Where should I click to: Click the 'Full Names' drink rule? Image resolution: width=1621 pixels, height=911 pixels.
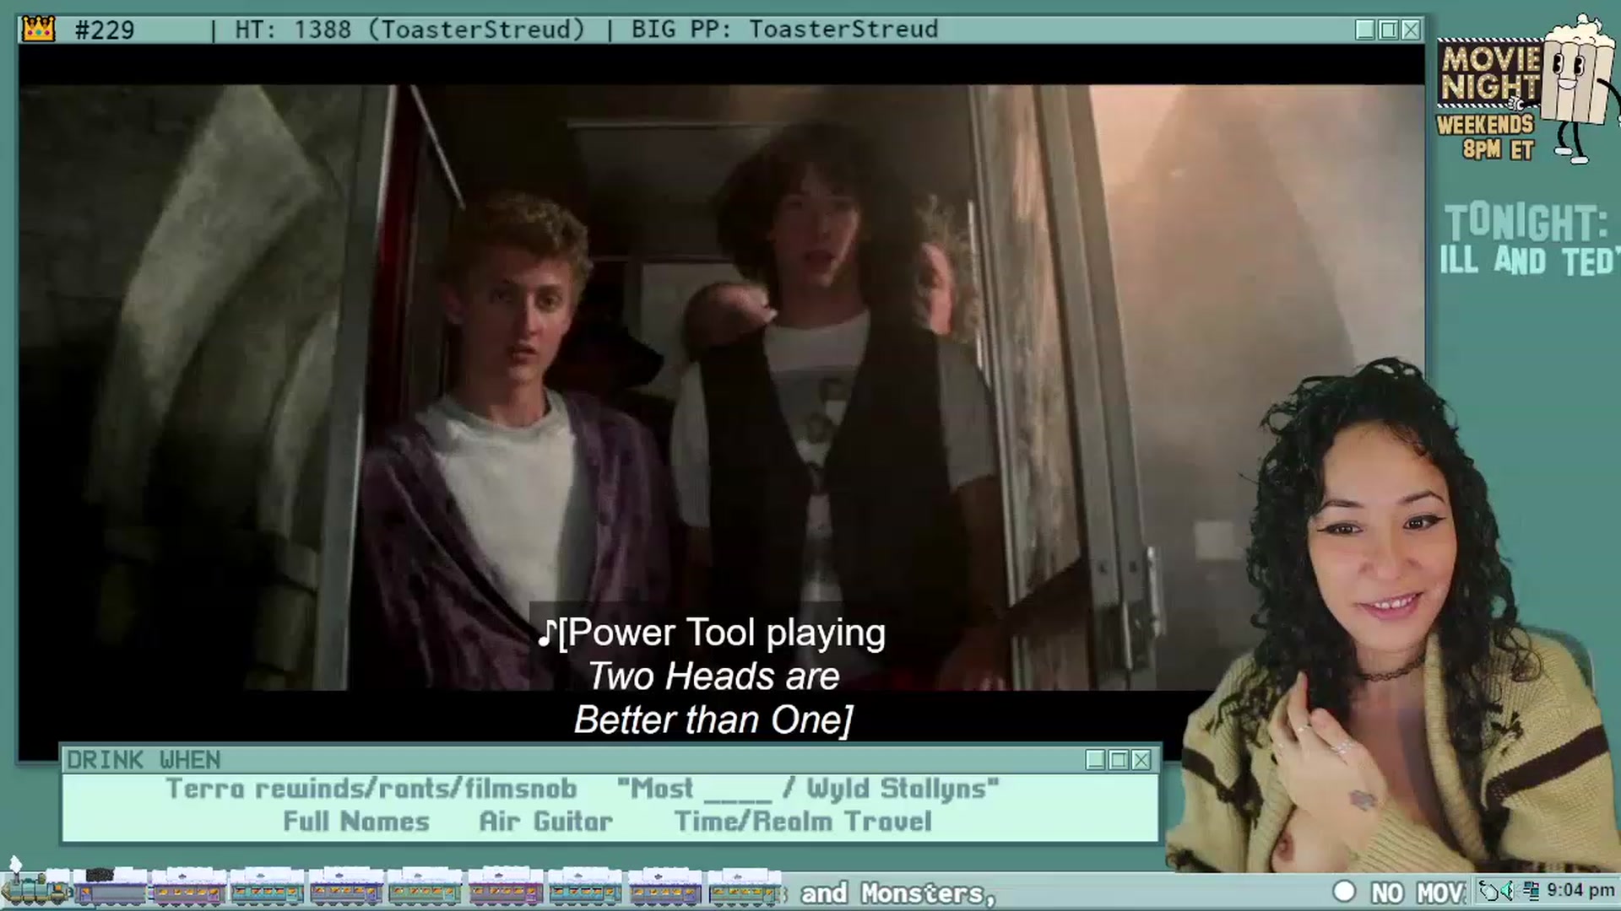tap(356, 822)
